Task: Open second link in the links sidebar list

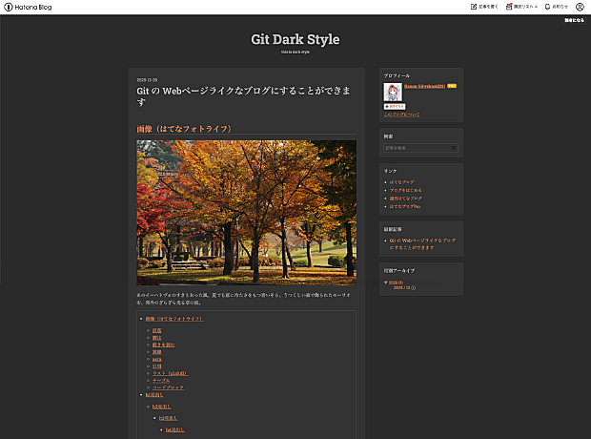Action: [405, 190]
